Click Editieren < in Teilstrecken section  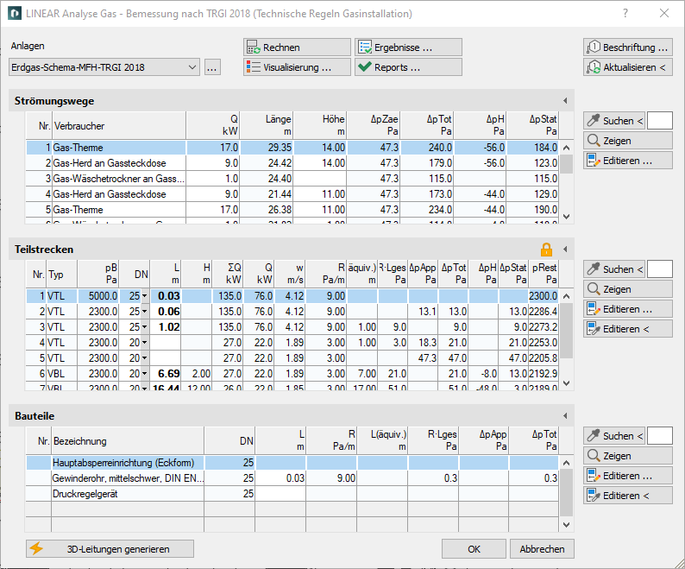coord(628,329)
